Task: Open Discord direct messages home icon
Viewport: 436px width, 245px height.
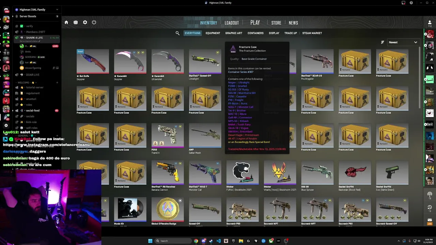Action: click(6, 10)
